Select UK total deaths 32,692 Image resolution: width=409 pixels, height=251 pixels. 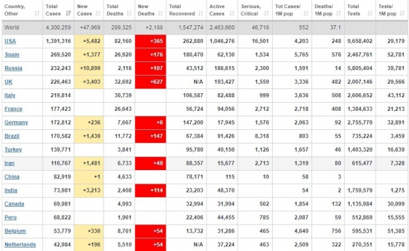click(123, 82)
